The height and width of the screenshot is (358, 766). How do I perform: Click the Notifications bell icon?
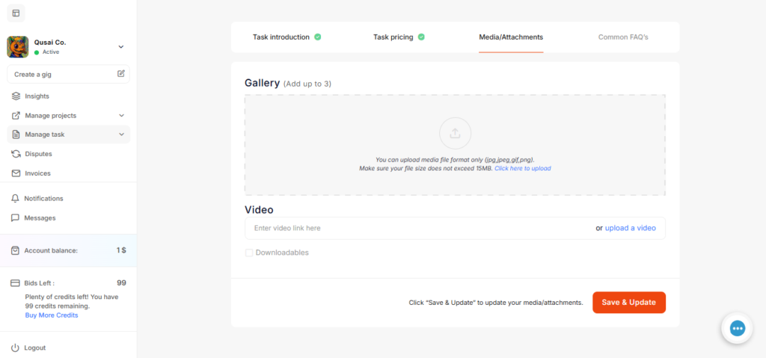(x=16, y=199)
